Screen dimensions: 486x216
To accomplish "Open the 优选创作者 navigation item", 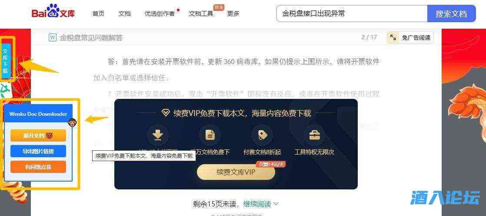I will (x=160, y=13).
